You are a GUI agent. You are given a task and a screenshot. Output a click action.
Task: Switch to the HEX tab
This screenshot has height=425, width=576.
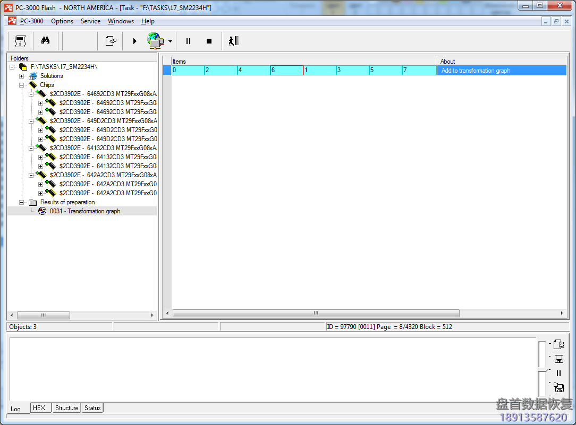tap(39, 408)
